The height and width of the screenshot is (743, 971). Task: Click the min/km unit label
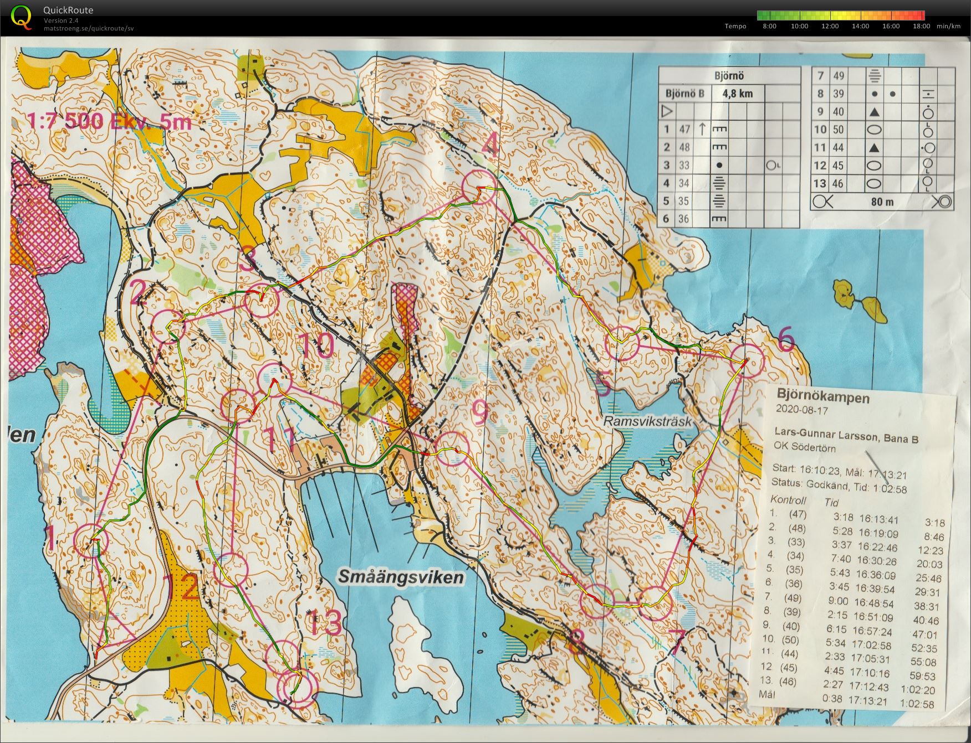[x=948, y=26]
